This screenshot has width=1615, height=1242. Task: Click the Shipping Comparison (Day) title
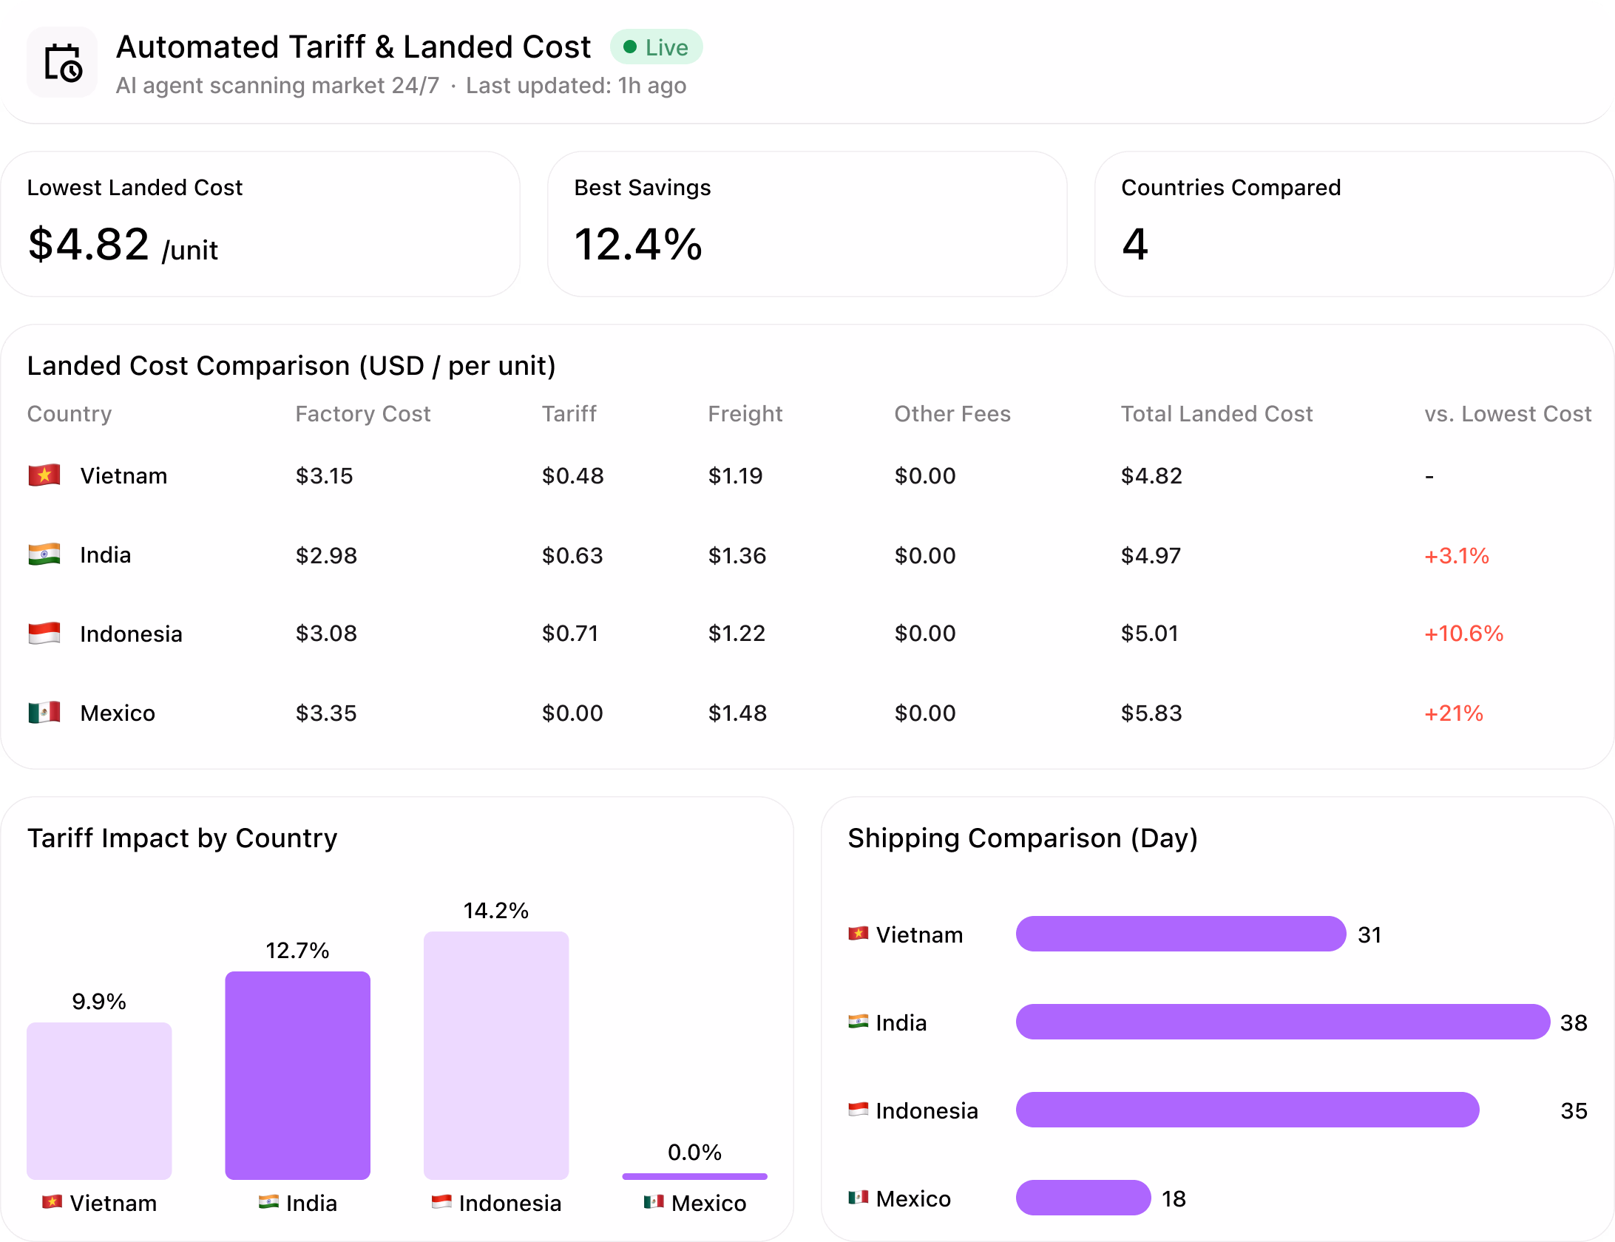click(x=1023, y=838)
